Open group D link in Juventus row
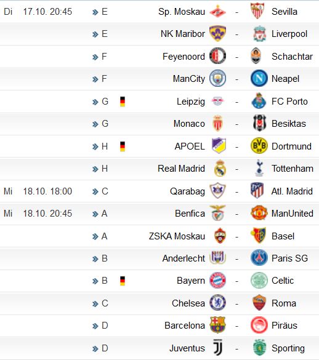Screen dimensions: 319x360 100,348
